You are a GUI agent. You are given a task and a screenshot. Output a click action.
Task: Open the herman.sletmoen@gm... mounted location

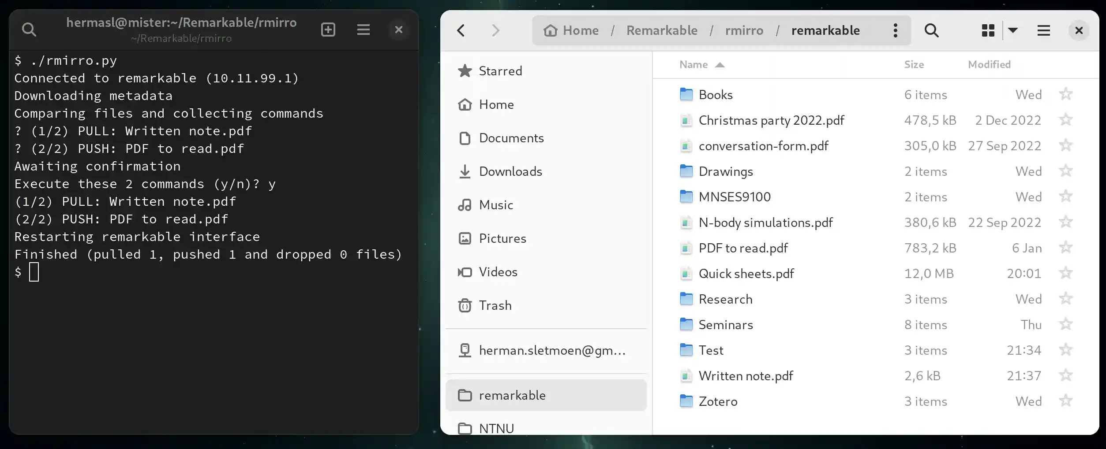pyautogui.click(x=552, y=350)
